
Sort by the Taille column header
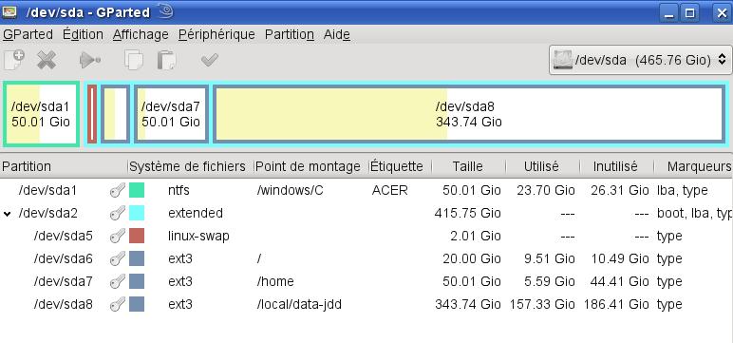click(468, 166)
